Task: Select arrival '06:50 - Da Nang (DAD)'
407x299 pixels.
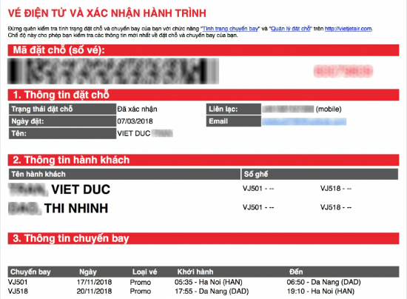Action: (323, 282)
